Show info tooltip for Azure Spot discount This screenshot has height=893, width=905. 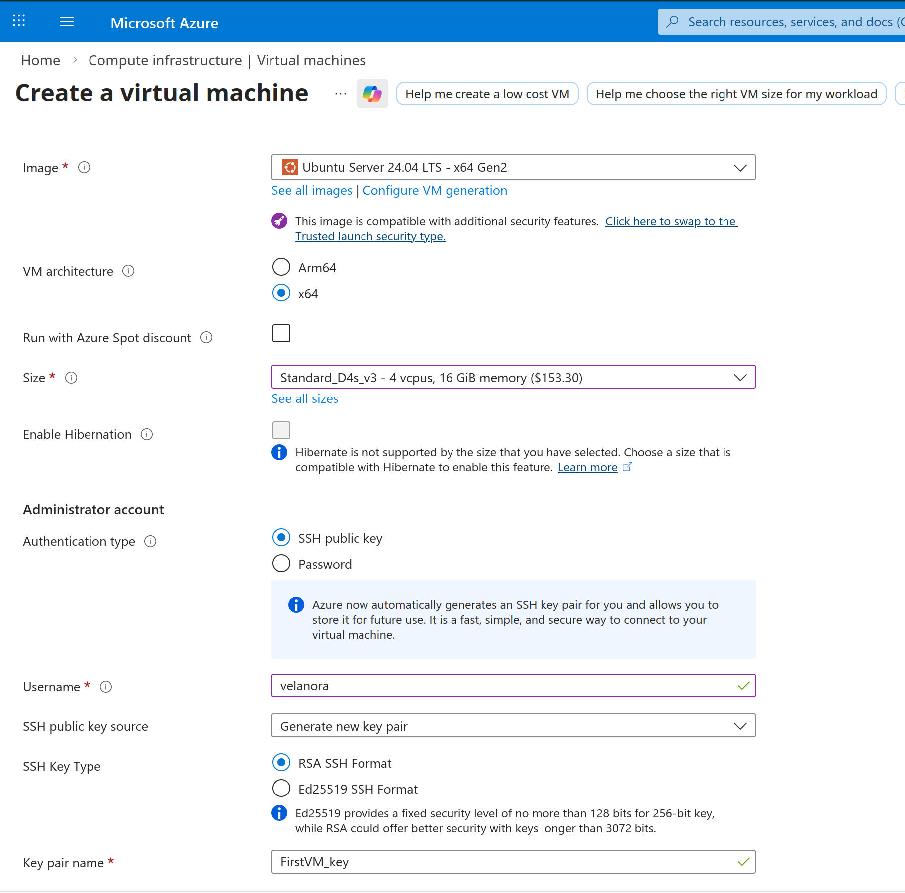(x=206, y=338)
